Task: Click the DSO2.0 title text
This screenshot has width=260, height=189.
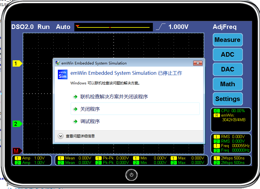Action: (23, 27)
